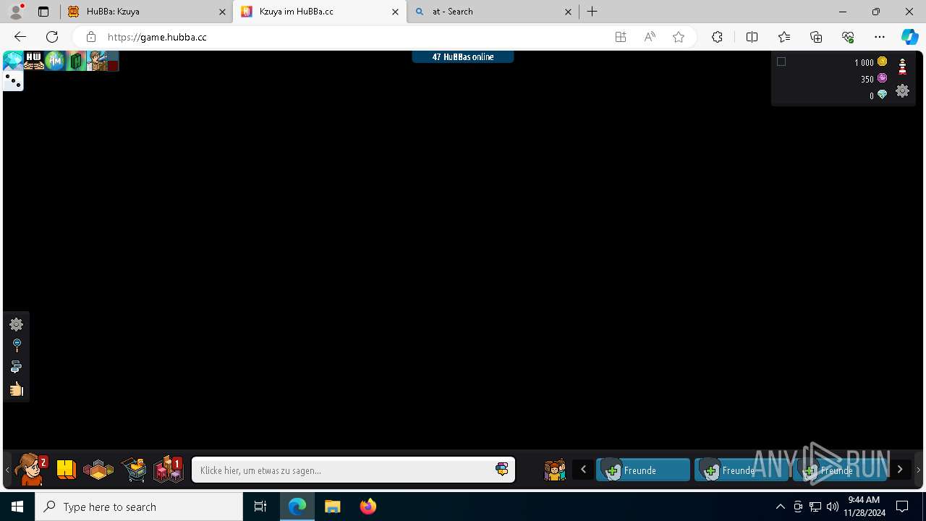Screen dimensions: 926x521
Task: Click the zoom magnifier icon in left sidebar
Action: point(17,345)
